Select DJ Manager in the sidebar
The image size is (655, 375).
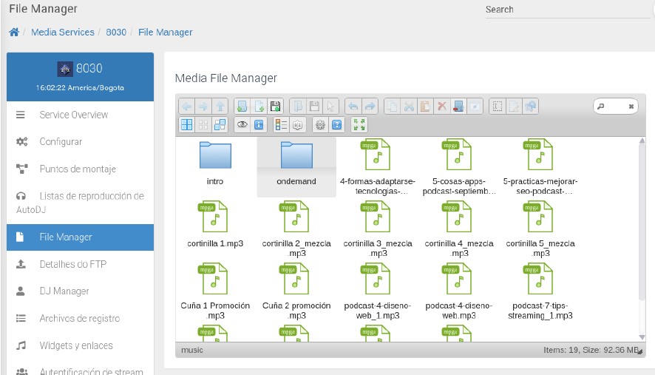(64, 291)
